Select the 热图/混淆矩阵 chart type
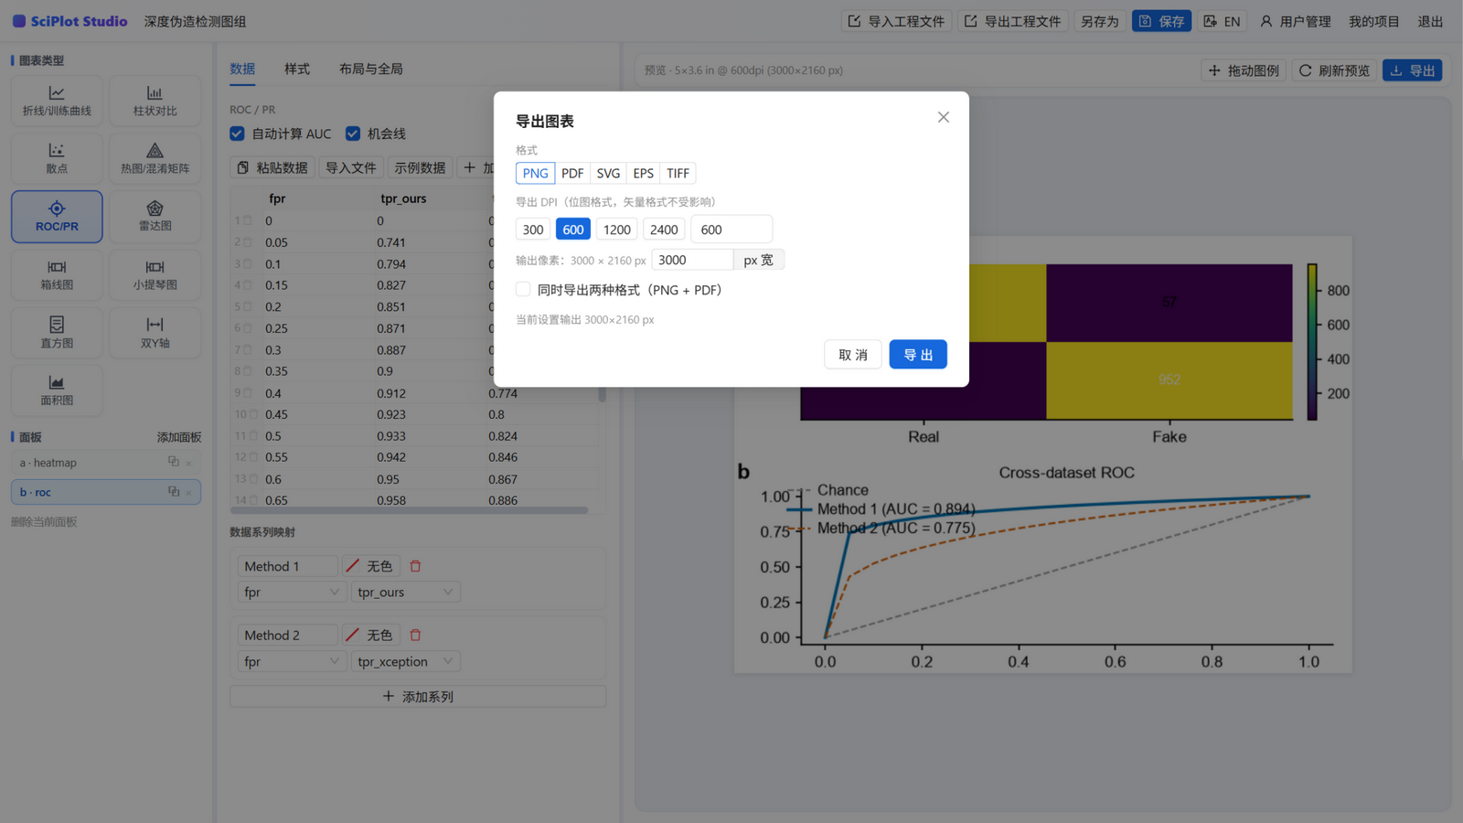This screenshot has height=823, width=1463. [155, 158]
